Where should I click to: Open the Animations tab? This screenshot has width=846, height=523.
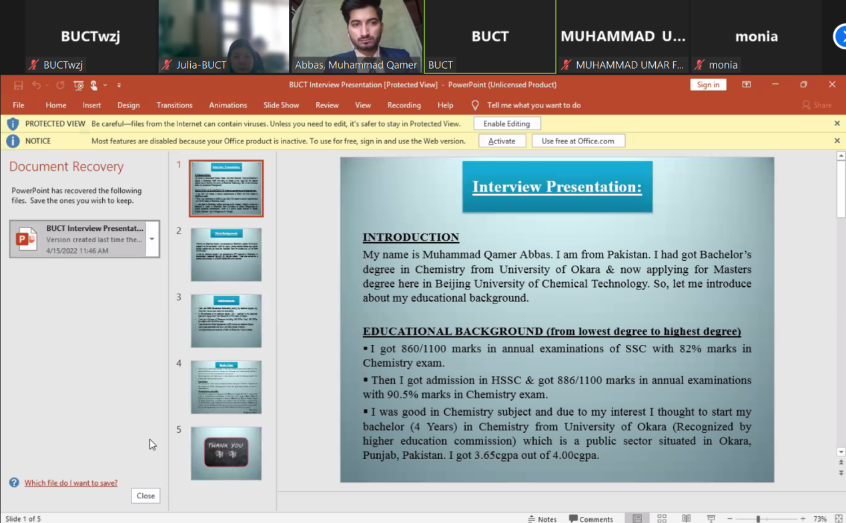tap(228, 105)
